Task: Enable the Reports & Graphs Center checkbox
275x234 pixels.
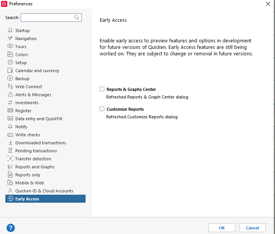Action: coord(102,89)
